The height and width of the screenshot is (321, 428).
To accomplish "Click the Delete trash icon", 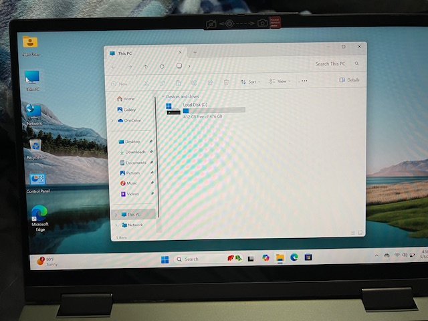I will click(x=226, y=82).
